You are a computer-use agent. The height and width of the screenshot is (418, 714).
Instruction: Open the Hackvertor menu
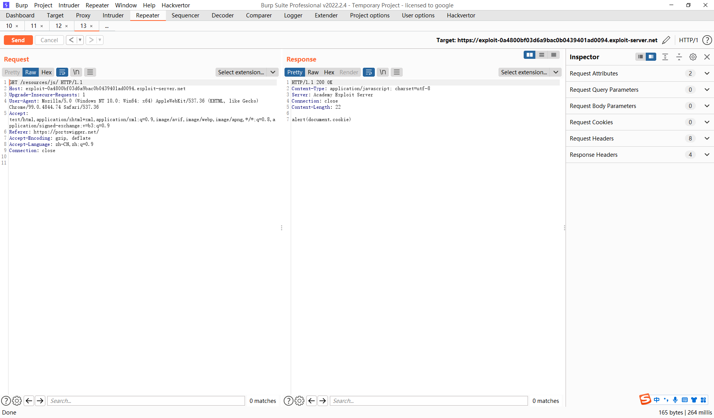tap(176, 5)
